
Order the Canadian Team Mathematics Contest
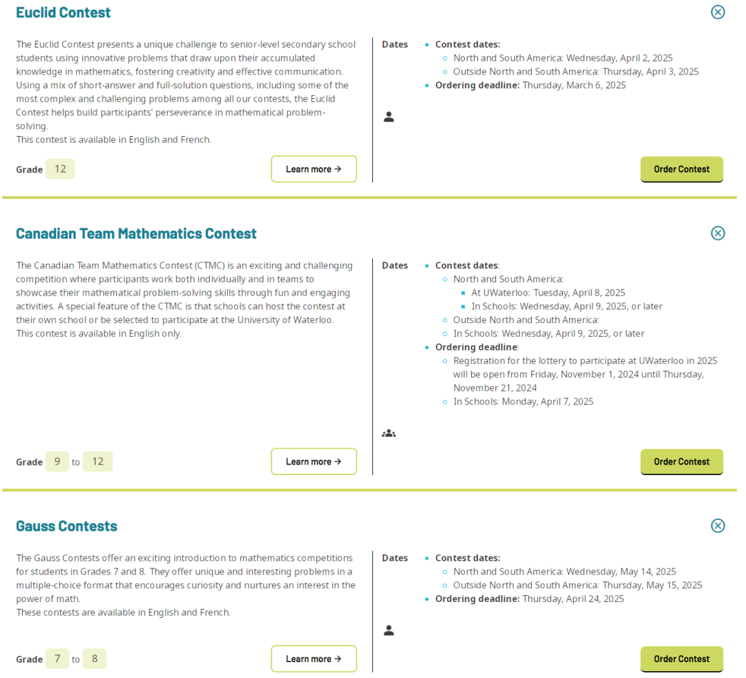click(681, 462)
